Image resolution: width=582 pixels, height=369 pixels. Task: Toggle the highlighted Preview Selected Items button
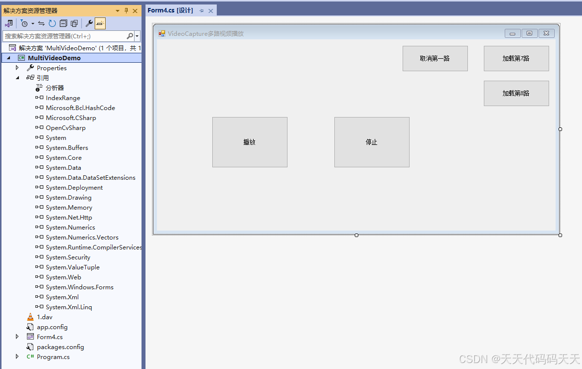100,24
